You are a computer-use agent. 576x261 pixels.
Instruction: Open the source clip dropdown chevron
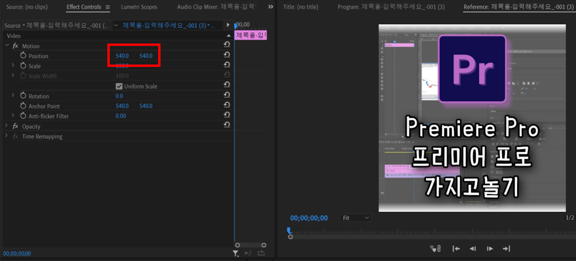tap(116, 25)
